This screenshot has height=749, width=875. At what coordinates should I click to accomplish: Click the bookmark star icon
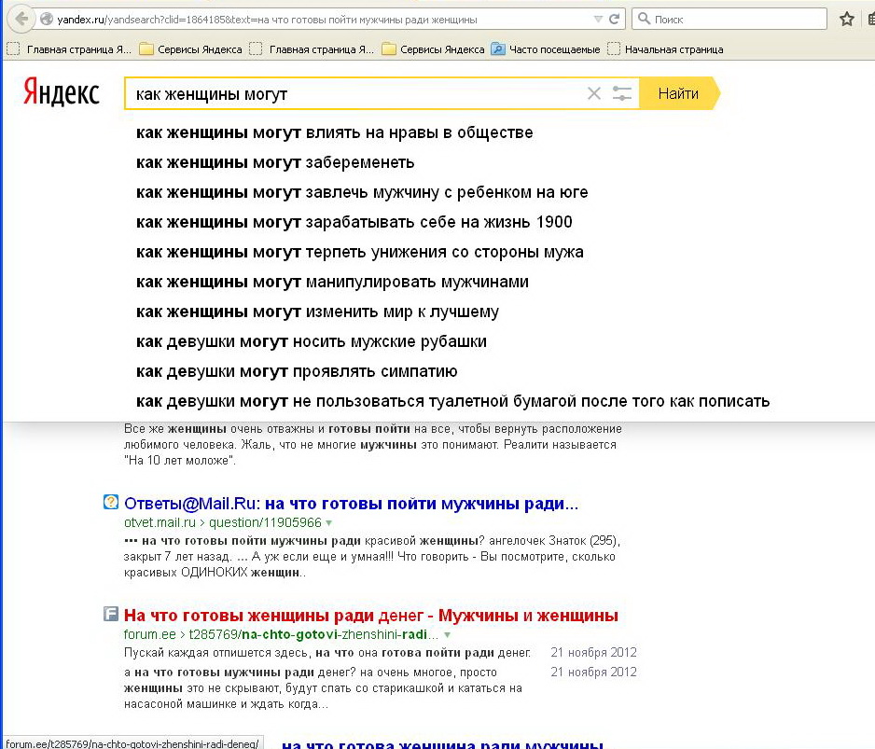coord(846,19)
